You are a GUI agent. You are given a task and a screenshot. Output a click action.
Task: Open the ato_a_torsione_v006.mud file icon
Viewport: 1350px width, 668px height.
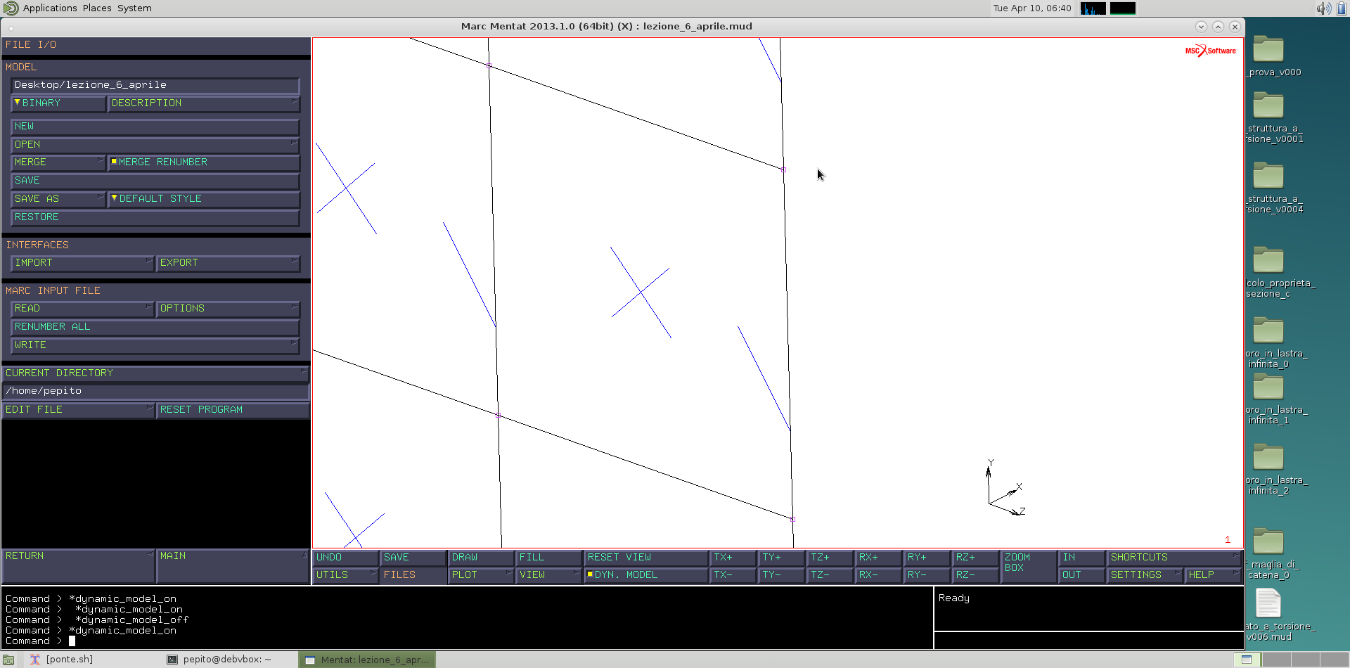[x=1268, y=603]
